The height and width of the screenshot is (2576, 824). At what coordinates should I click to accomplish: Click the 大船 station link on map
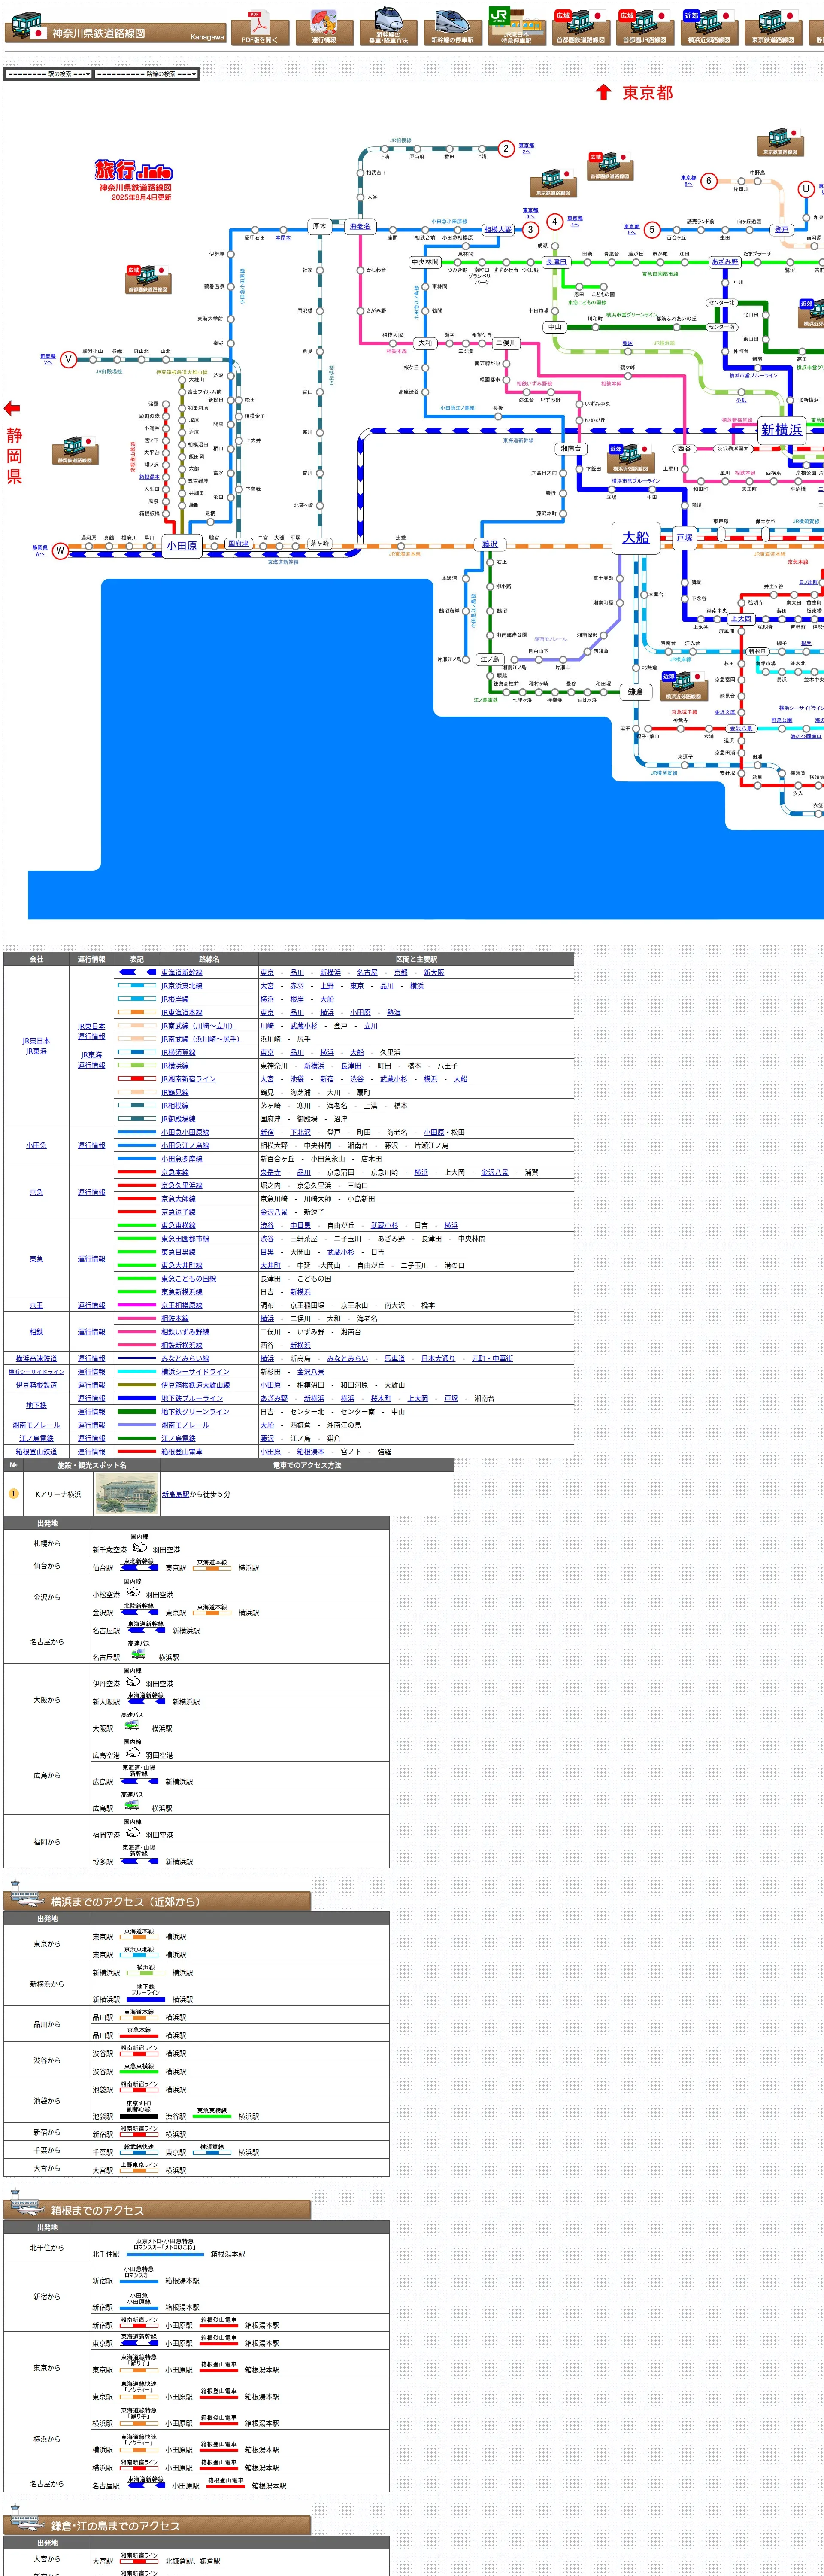[x=635, y=537]
